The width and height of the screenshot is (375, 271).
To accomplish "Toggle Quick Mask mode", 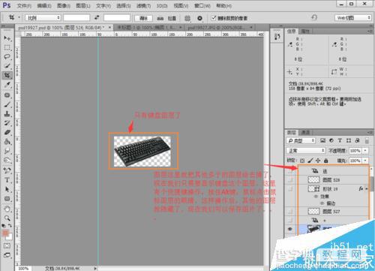I will (7, 245).
